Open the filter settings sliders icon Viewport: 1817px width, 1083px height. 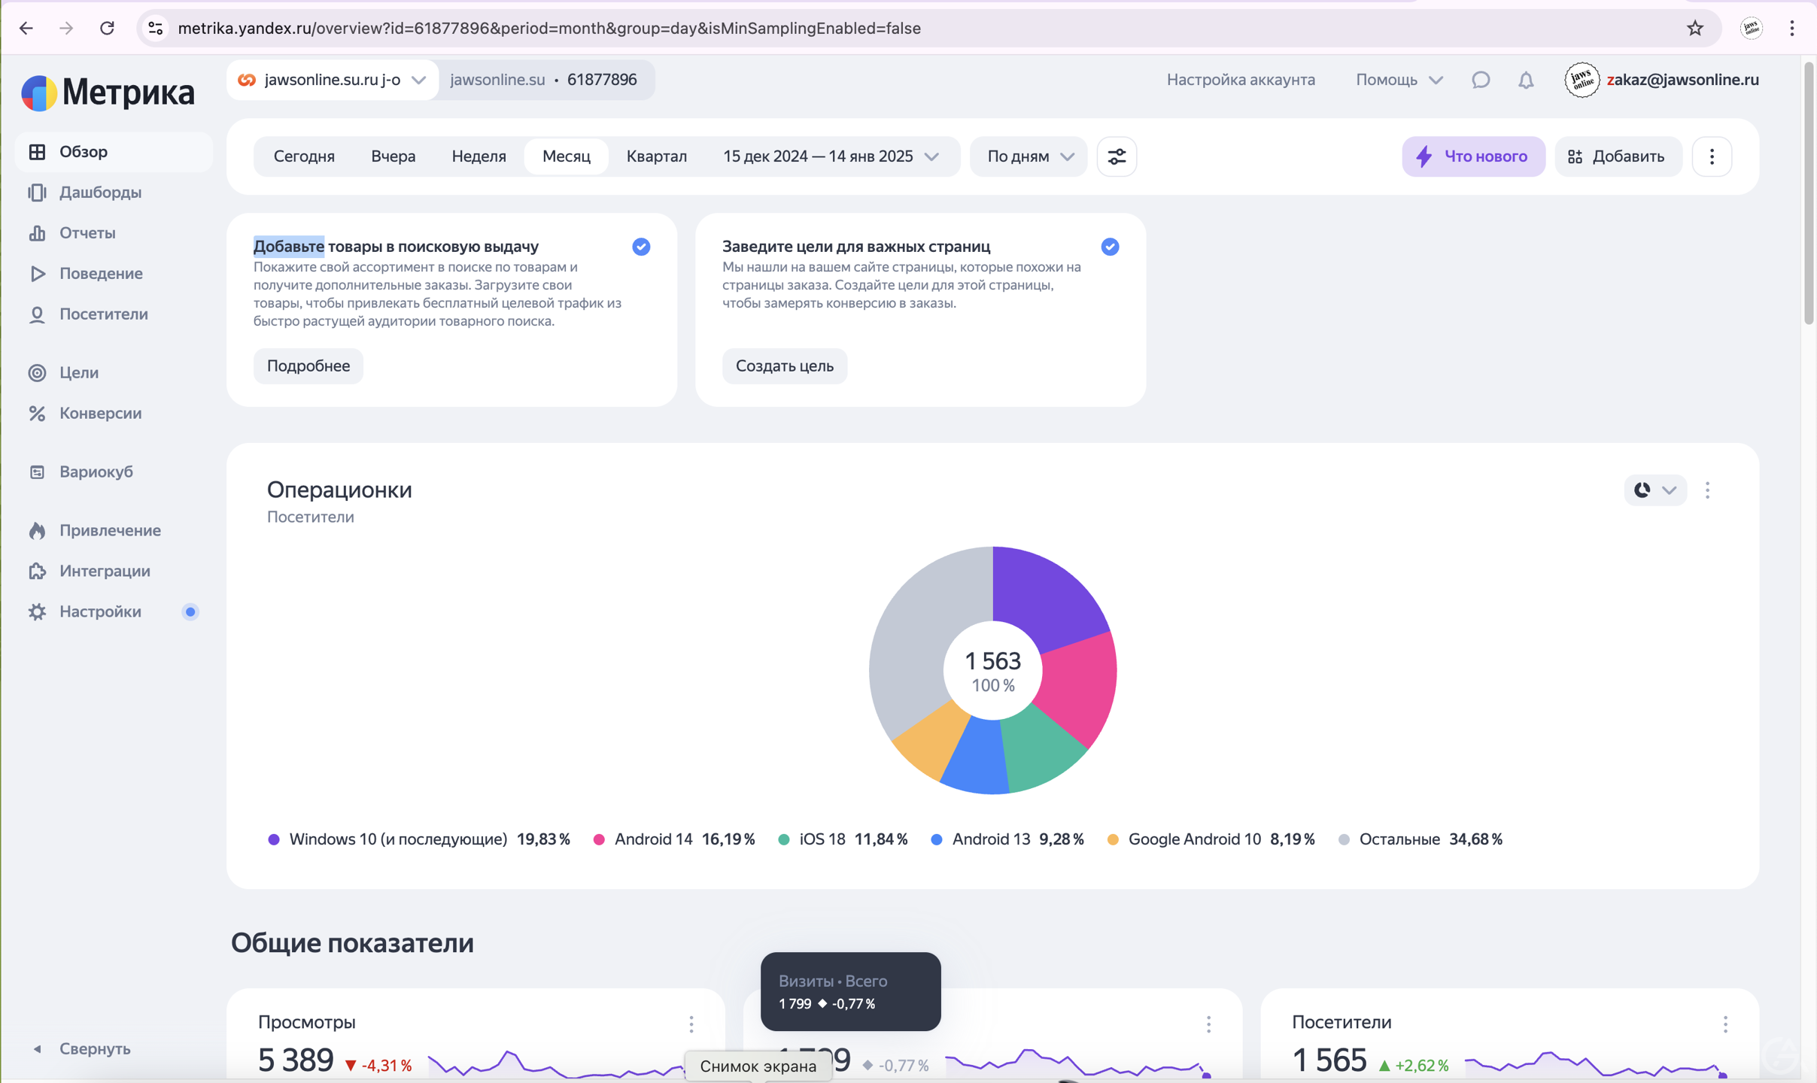(x=1117, y=156)
